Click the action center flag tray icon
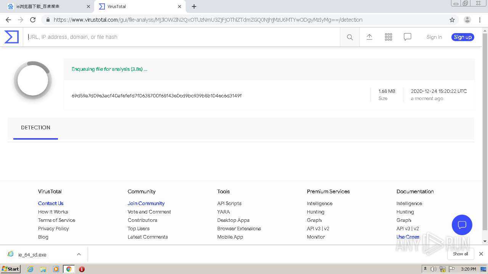This screenshot has width=488, height=274. (452, 269)
